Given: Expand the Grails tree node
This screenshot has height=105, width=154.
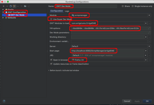Looking at the screenshot, I should [3, 9].
